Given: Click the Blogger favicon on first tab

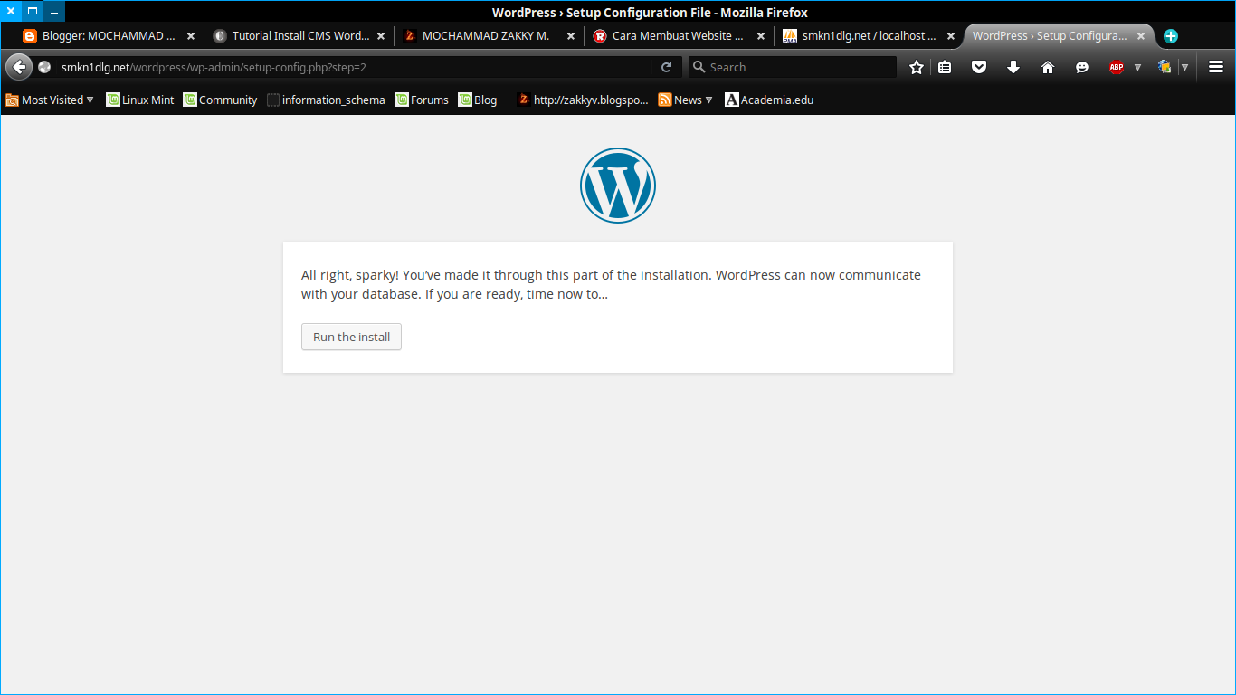Looking at the screenshot, I should click(x=30, y=36).
